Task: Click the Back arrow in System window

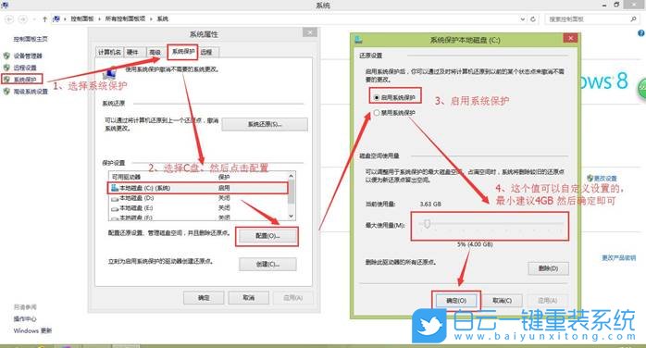Action: pos(9,19)
